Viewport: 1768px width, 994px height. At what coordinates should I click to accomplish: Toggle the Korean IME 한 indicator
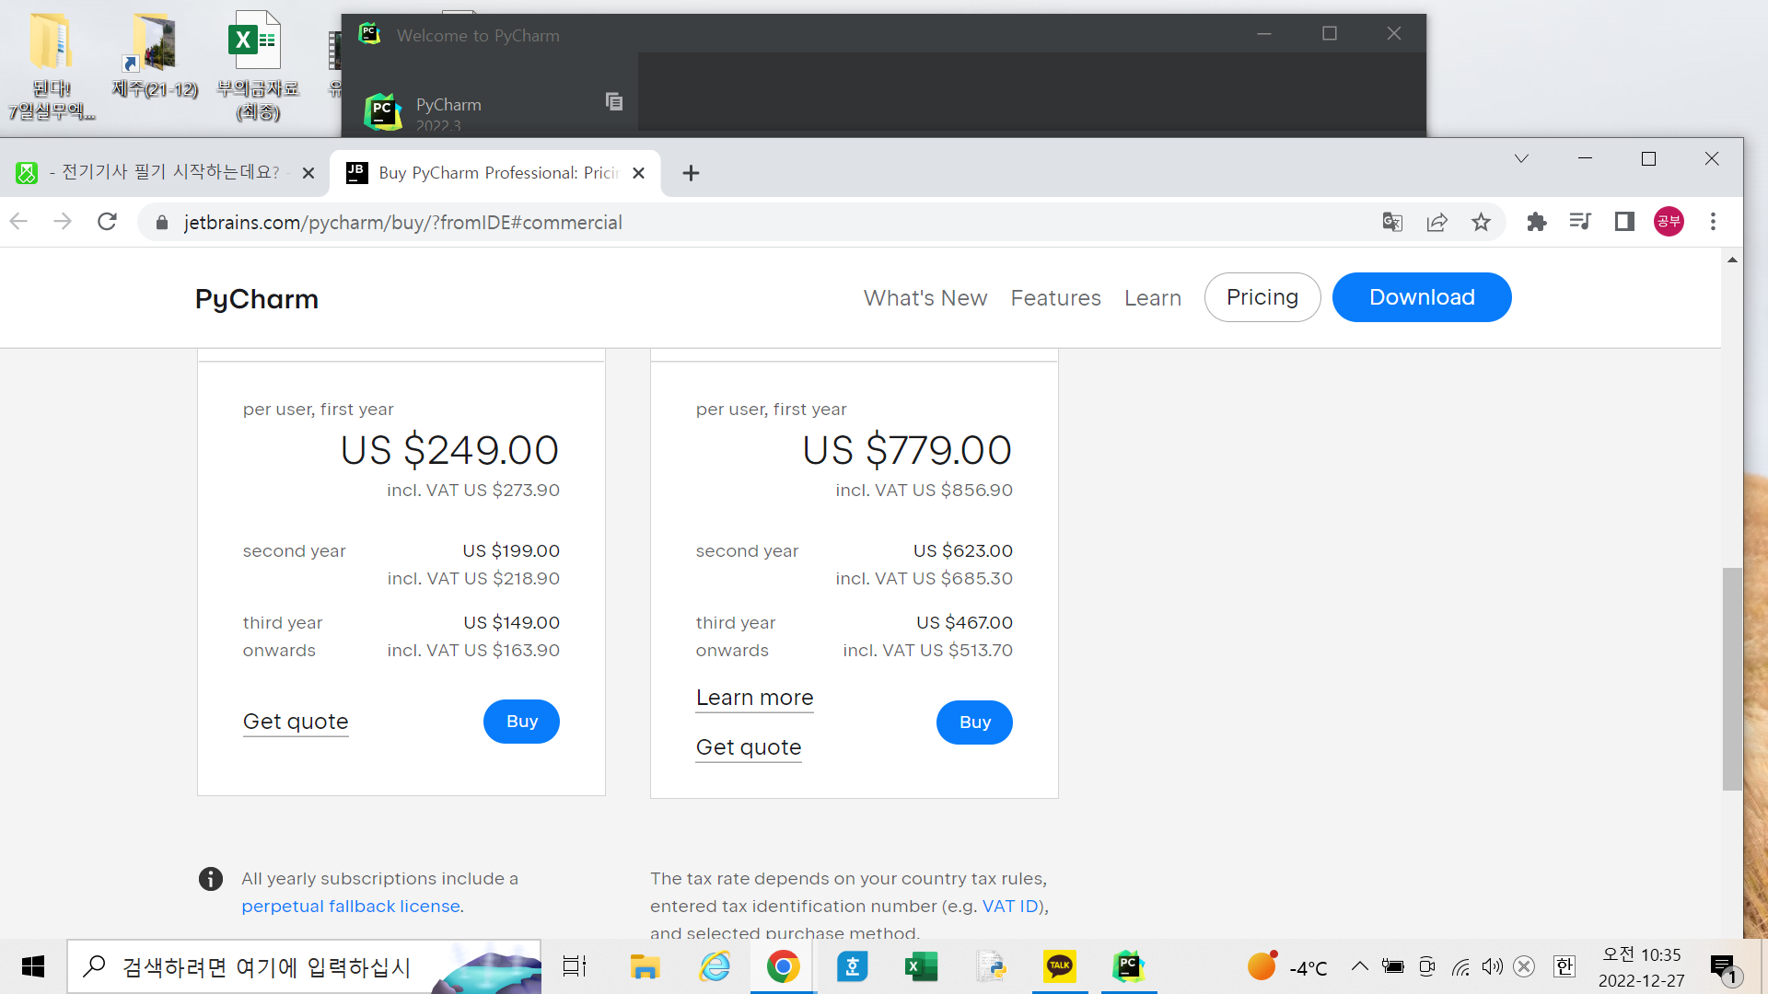click(1564, 966)
